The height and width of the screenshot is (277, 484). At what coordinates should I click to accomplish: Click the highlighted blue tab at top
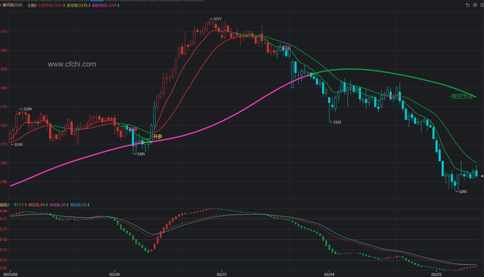[97, 1]
